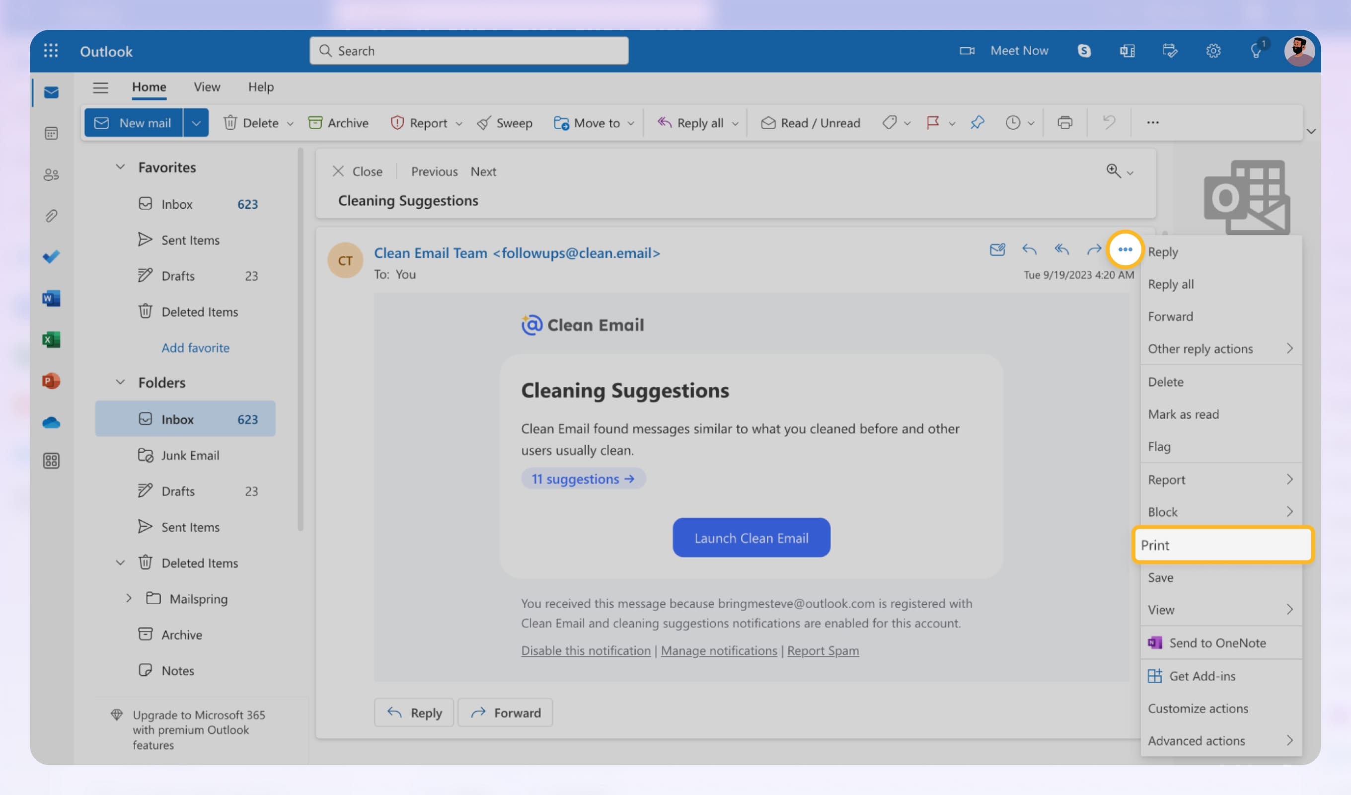
Task: Open ribbon More options ellipsis
Action: (x=1153, y=123)
